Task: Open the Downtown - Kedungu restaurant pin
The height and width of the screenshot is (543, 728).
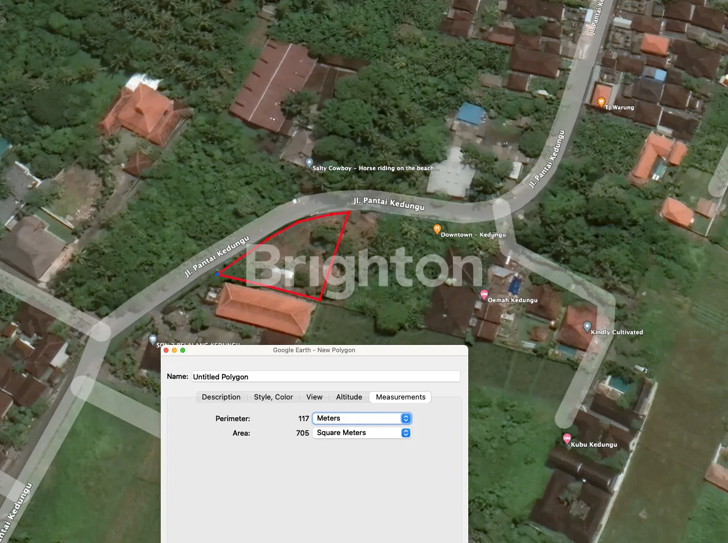Action: pos(437,229)
